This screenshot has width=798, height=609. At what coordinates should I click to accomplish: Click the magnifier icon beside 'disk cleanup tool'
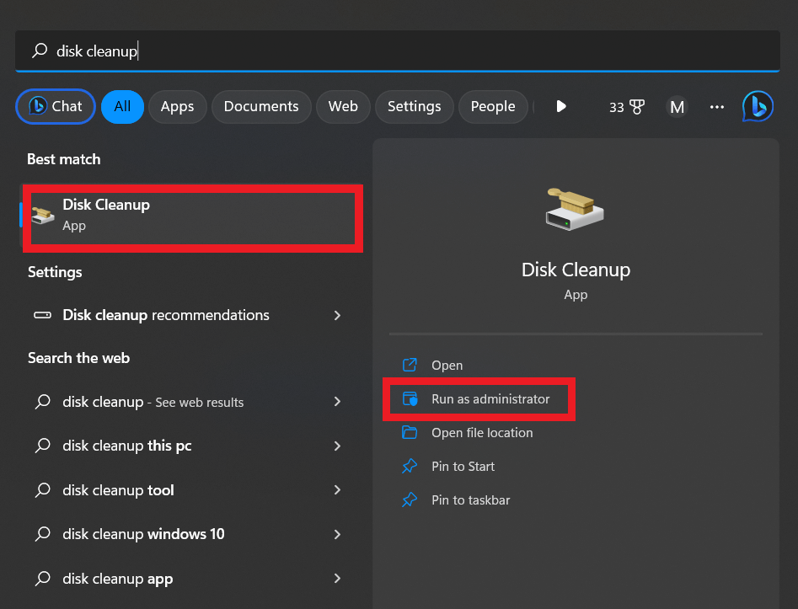pyautogui.click(x=43, y=490)
